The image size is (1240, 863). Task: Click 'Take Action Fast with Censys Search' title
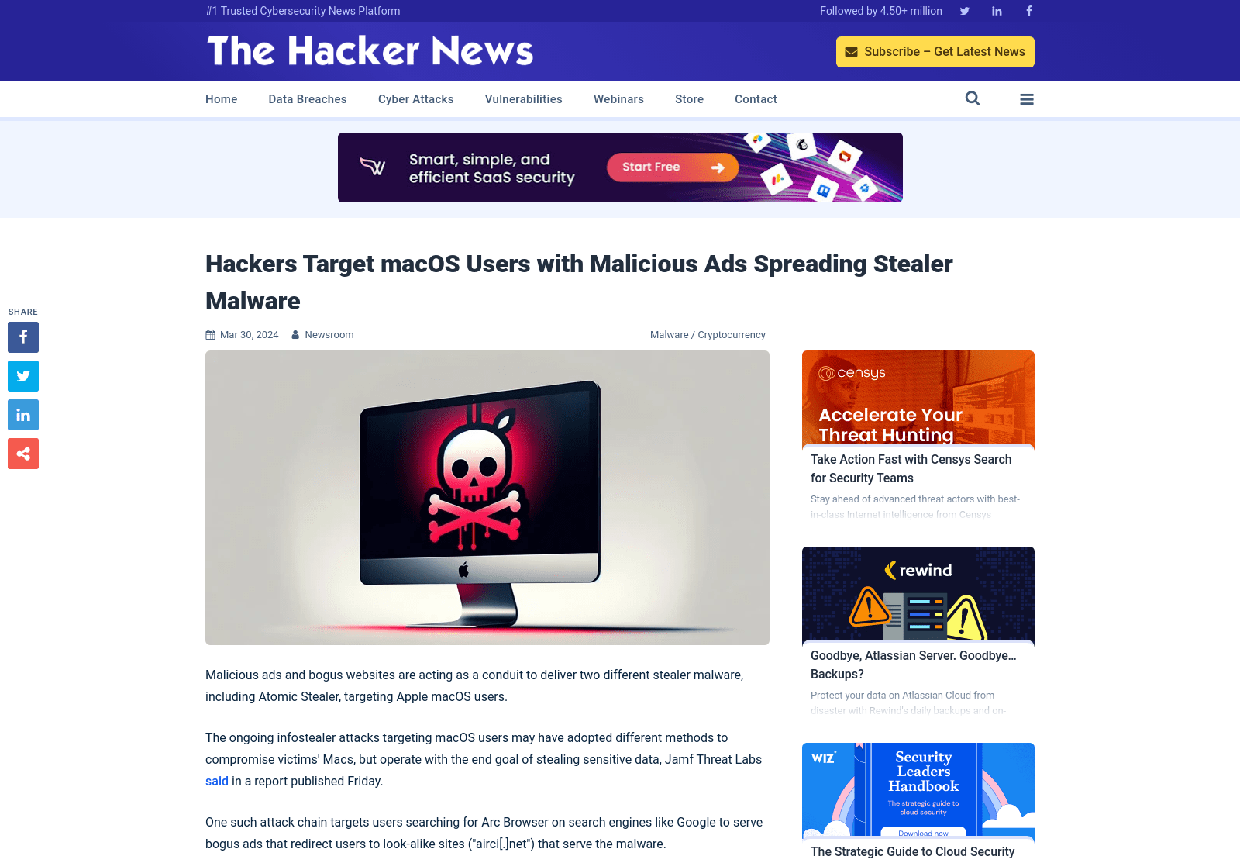click(x=911, y=468)
